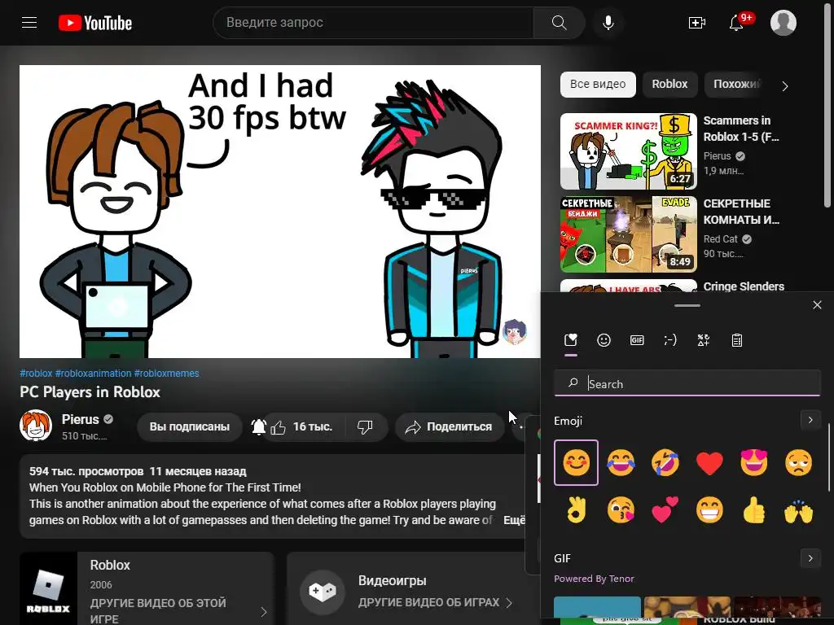
Task: Click the video player frame
Action: pos(280,212)
